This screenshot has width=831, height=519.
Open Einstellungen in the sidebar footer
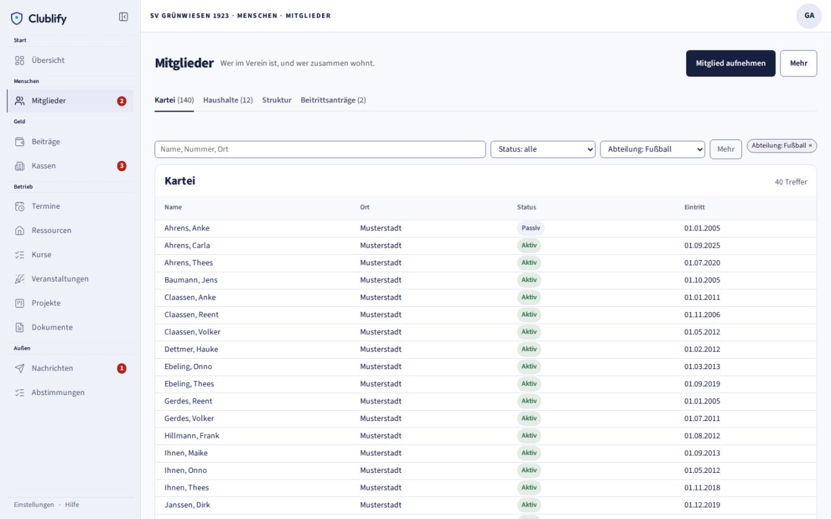click(x=34, y=505)
